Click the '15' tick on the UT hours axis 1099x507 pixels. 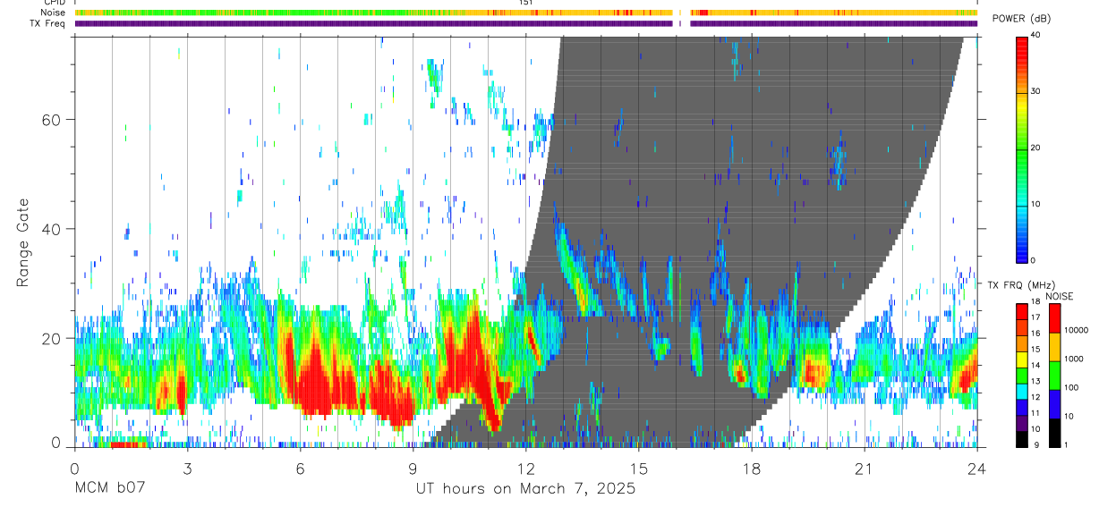point(639,469)
